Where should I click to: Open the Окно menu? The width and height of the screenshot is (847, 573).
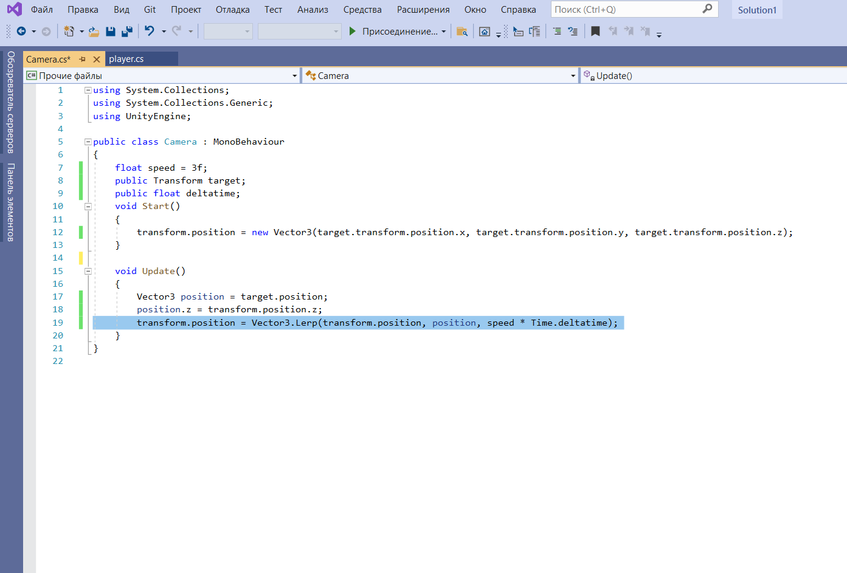click(x=475, y=9)
